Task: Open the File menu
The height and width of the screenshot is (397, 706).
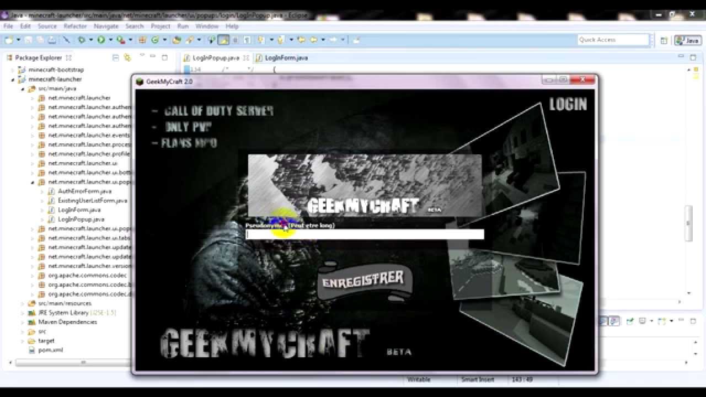Action: tap(8, 26)
